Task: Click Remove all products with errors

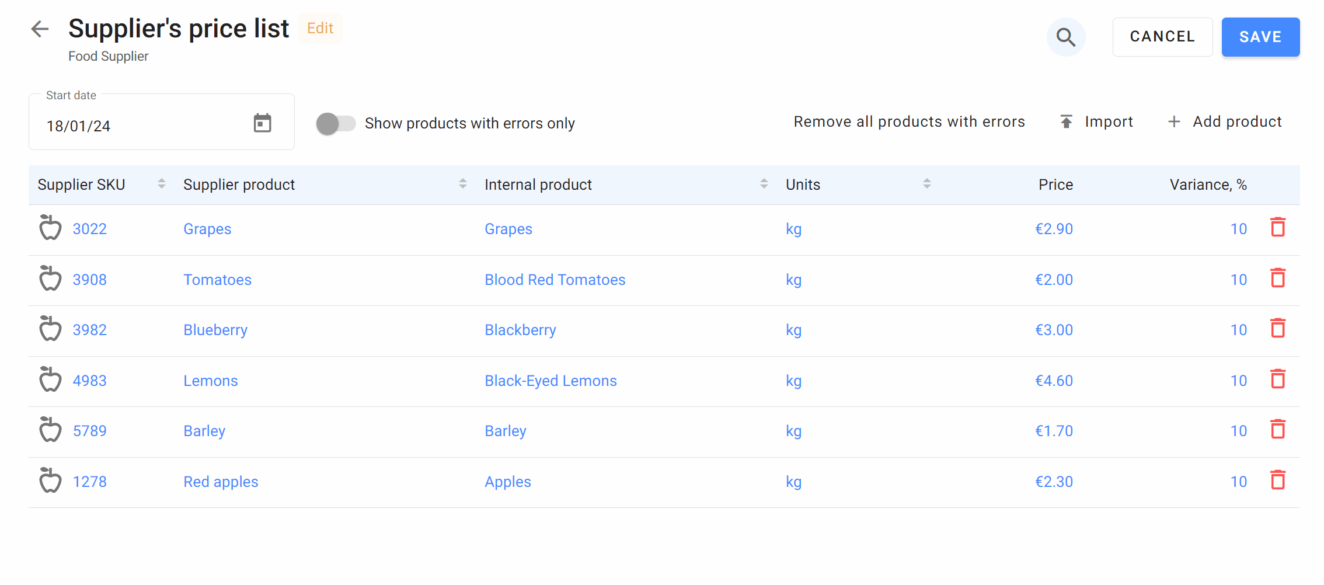Action: pyautogui.click(x=909, y=121)
